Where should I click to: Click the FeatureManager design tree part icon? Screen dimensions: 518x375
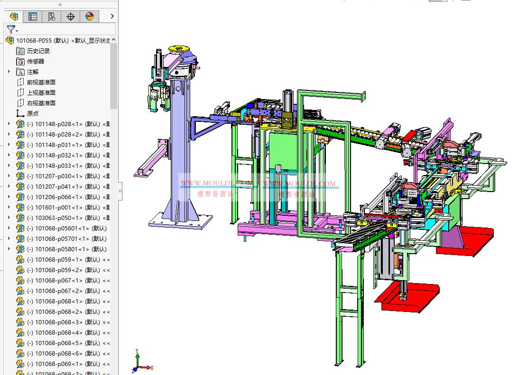(14, 16)
